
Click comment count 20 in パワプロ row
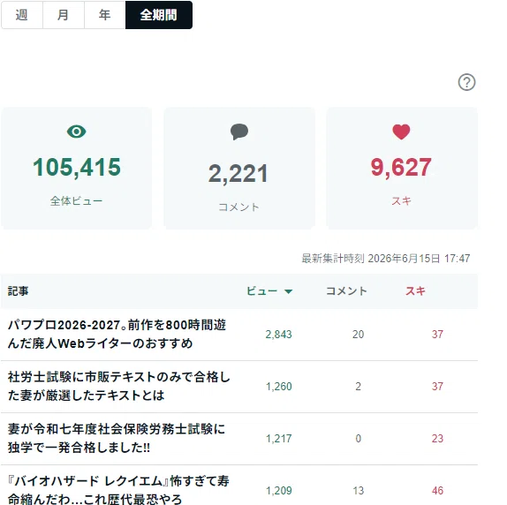point(358,335)
